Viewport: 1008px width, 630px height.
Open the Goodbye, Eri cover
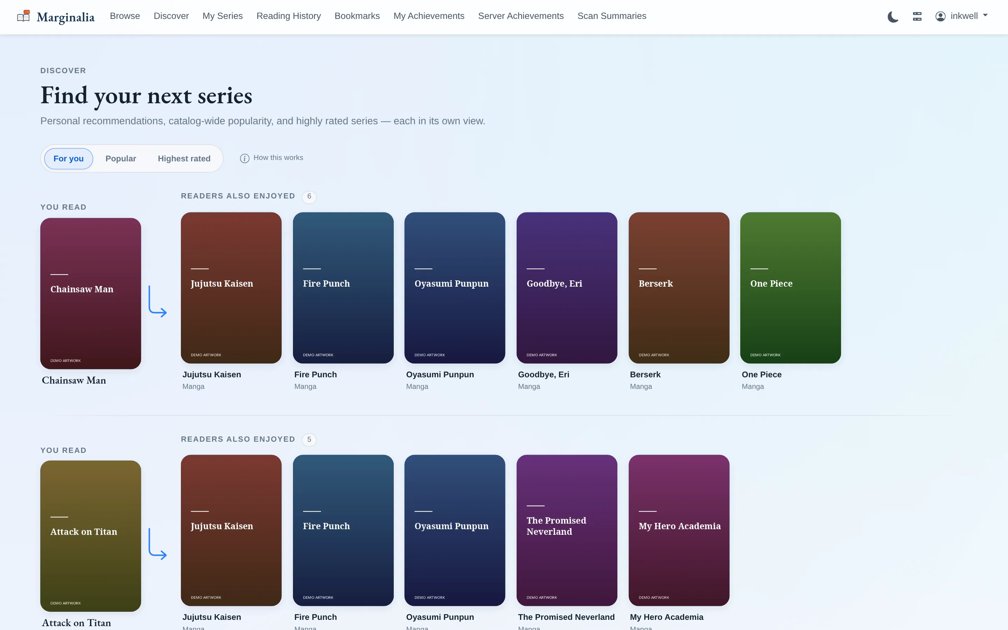point(567,287)
